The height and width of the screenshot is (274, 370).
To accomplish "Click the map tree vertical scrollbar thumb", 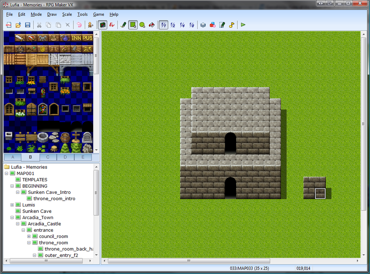I will coord(96,193).
